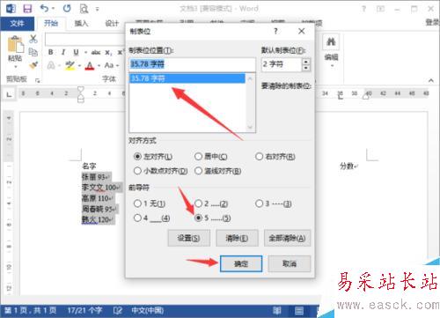Click the Undo arrow icon
The width and height of the screenshot is (440, 318).
45,9
